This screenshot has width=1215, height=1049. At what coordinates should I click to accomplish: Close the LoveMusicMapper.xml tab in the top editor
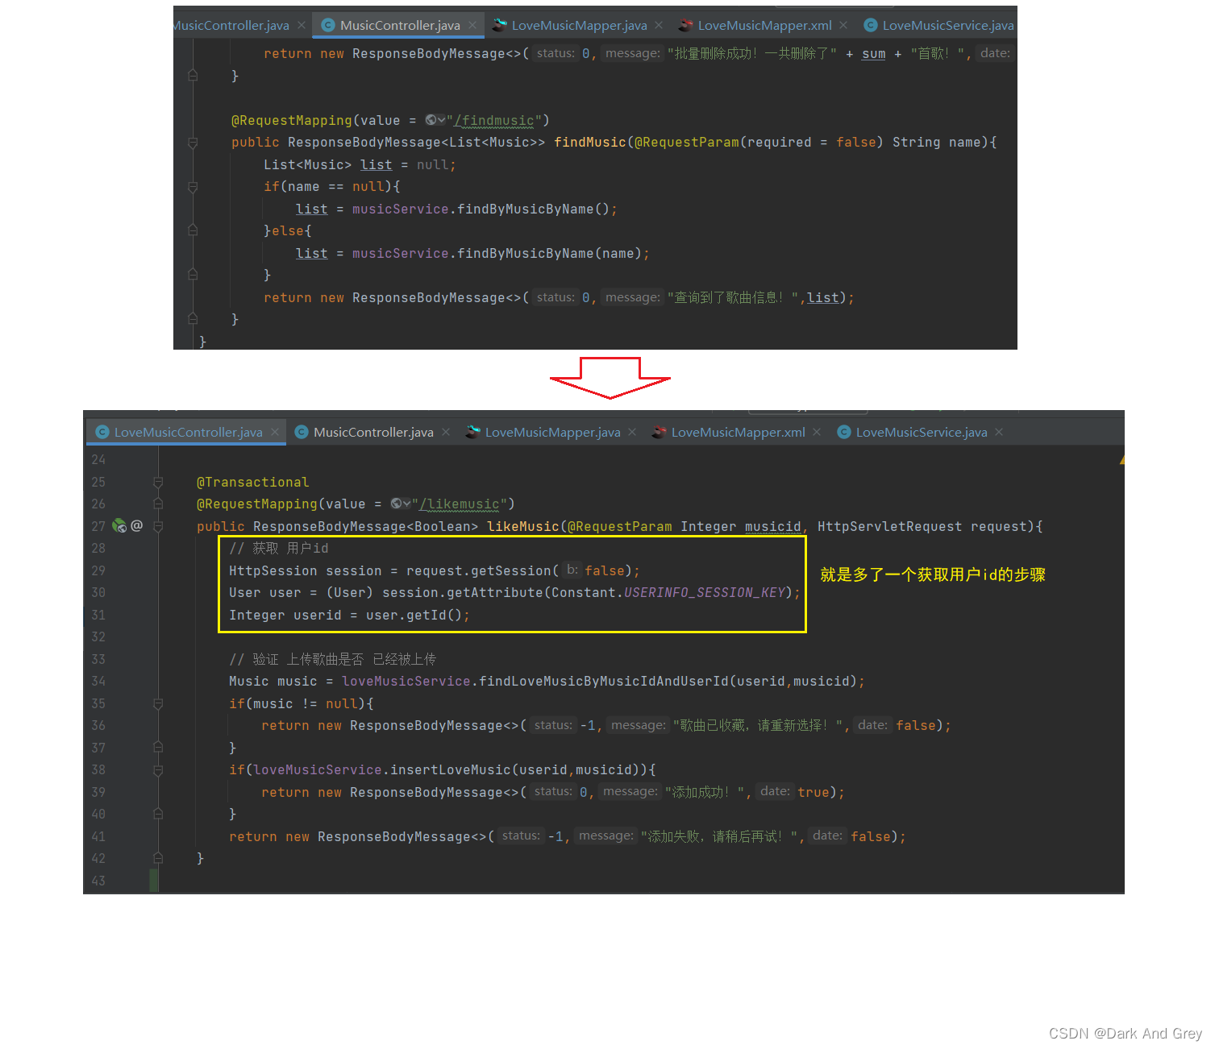pyautogui.click(x=843, y=25)
